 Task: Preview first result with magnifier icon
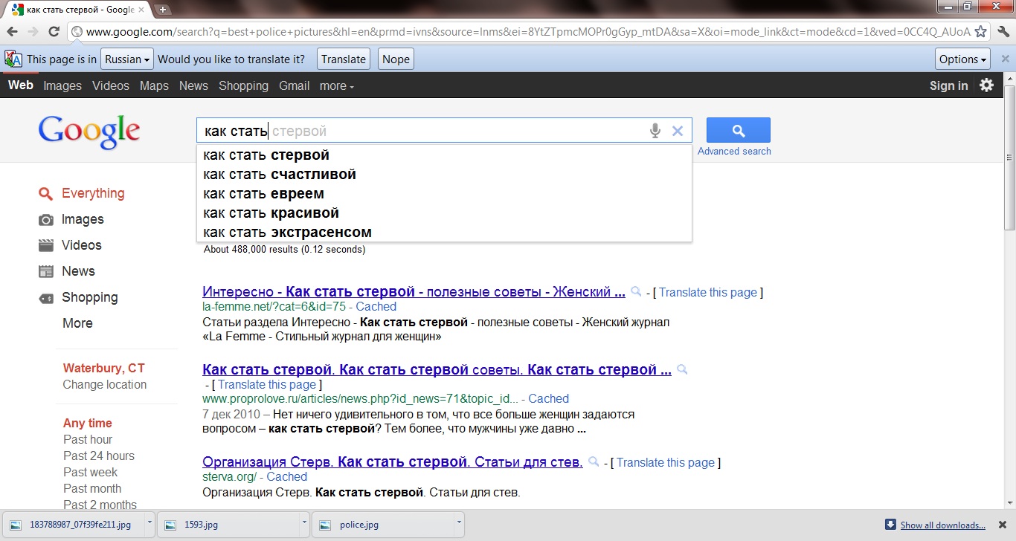(x=636, y=292)
